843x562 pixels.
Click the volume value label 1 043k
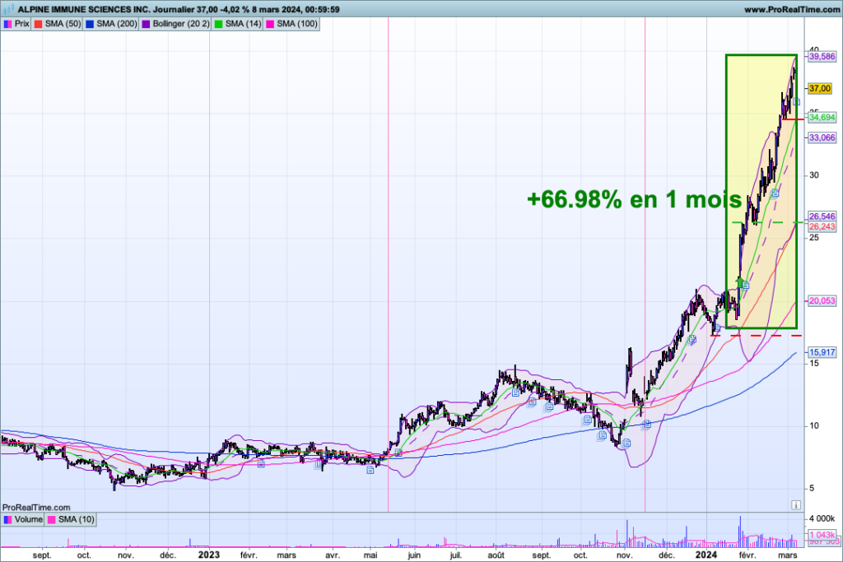(x=822, y=535)
